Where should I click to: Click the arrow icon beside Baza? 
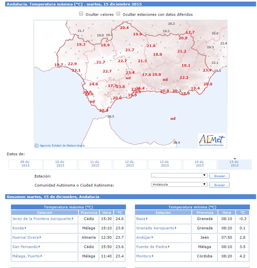147,219
